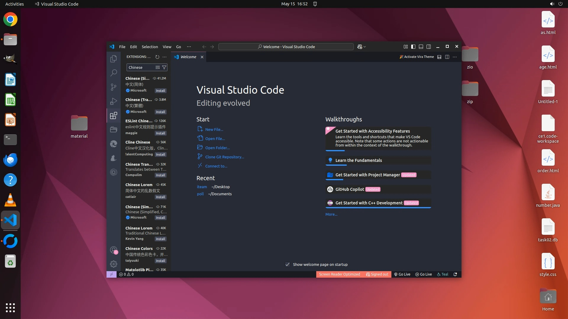Image resolution: width=568 pixels, height=319 pixels.
Task: Select the Welcome tab
Action: coord(188,57)
